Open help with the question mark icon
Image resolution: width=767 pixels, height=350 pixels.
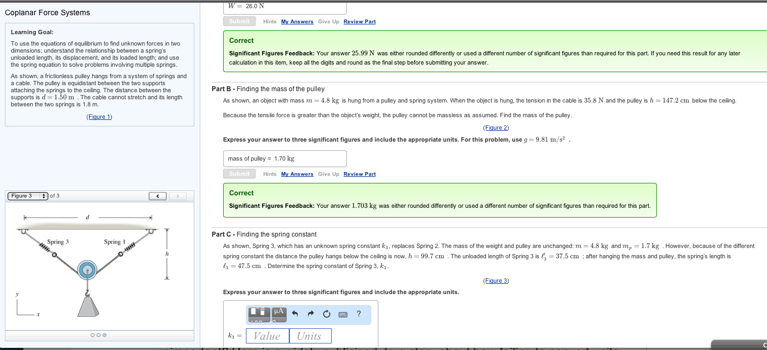coord(359,314)
